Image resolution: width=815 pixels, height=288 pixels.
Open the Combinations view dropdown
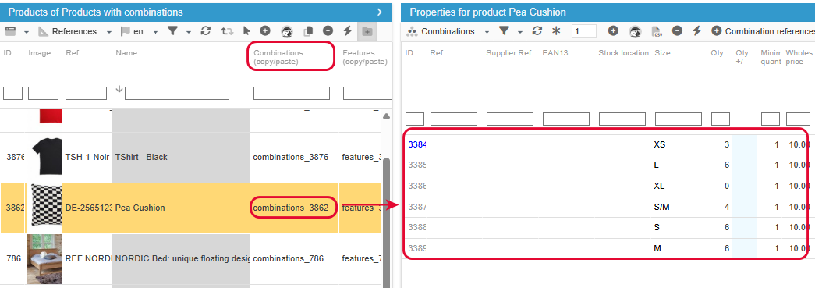487,32
